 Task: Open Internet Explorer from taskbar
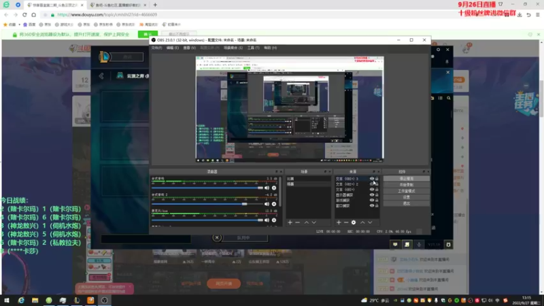[21, 300]
